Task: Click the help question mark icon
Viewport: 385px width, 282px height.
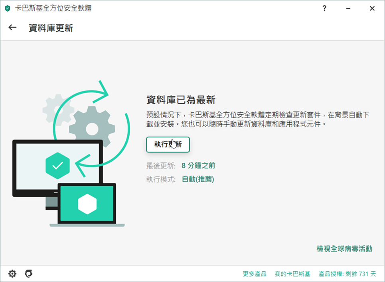Action: click(325, 8)
